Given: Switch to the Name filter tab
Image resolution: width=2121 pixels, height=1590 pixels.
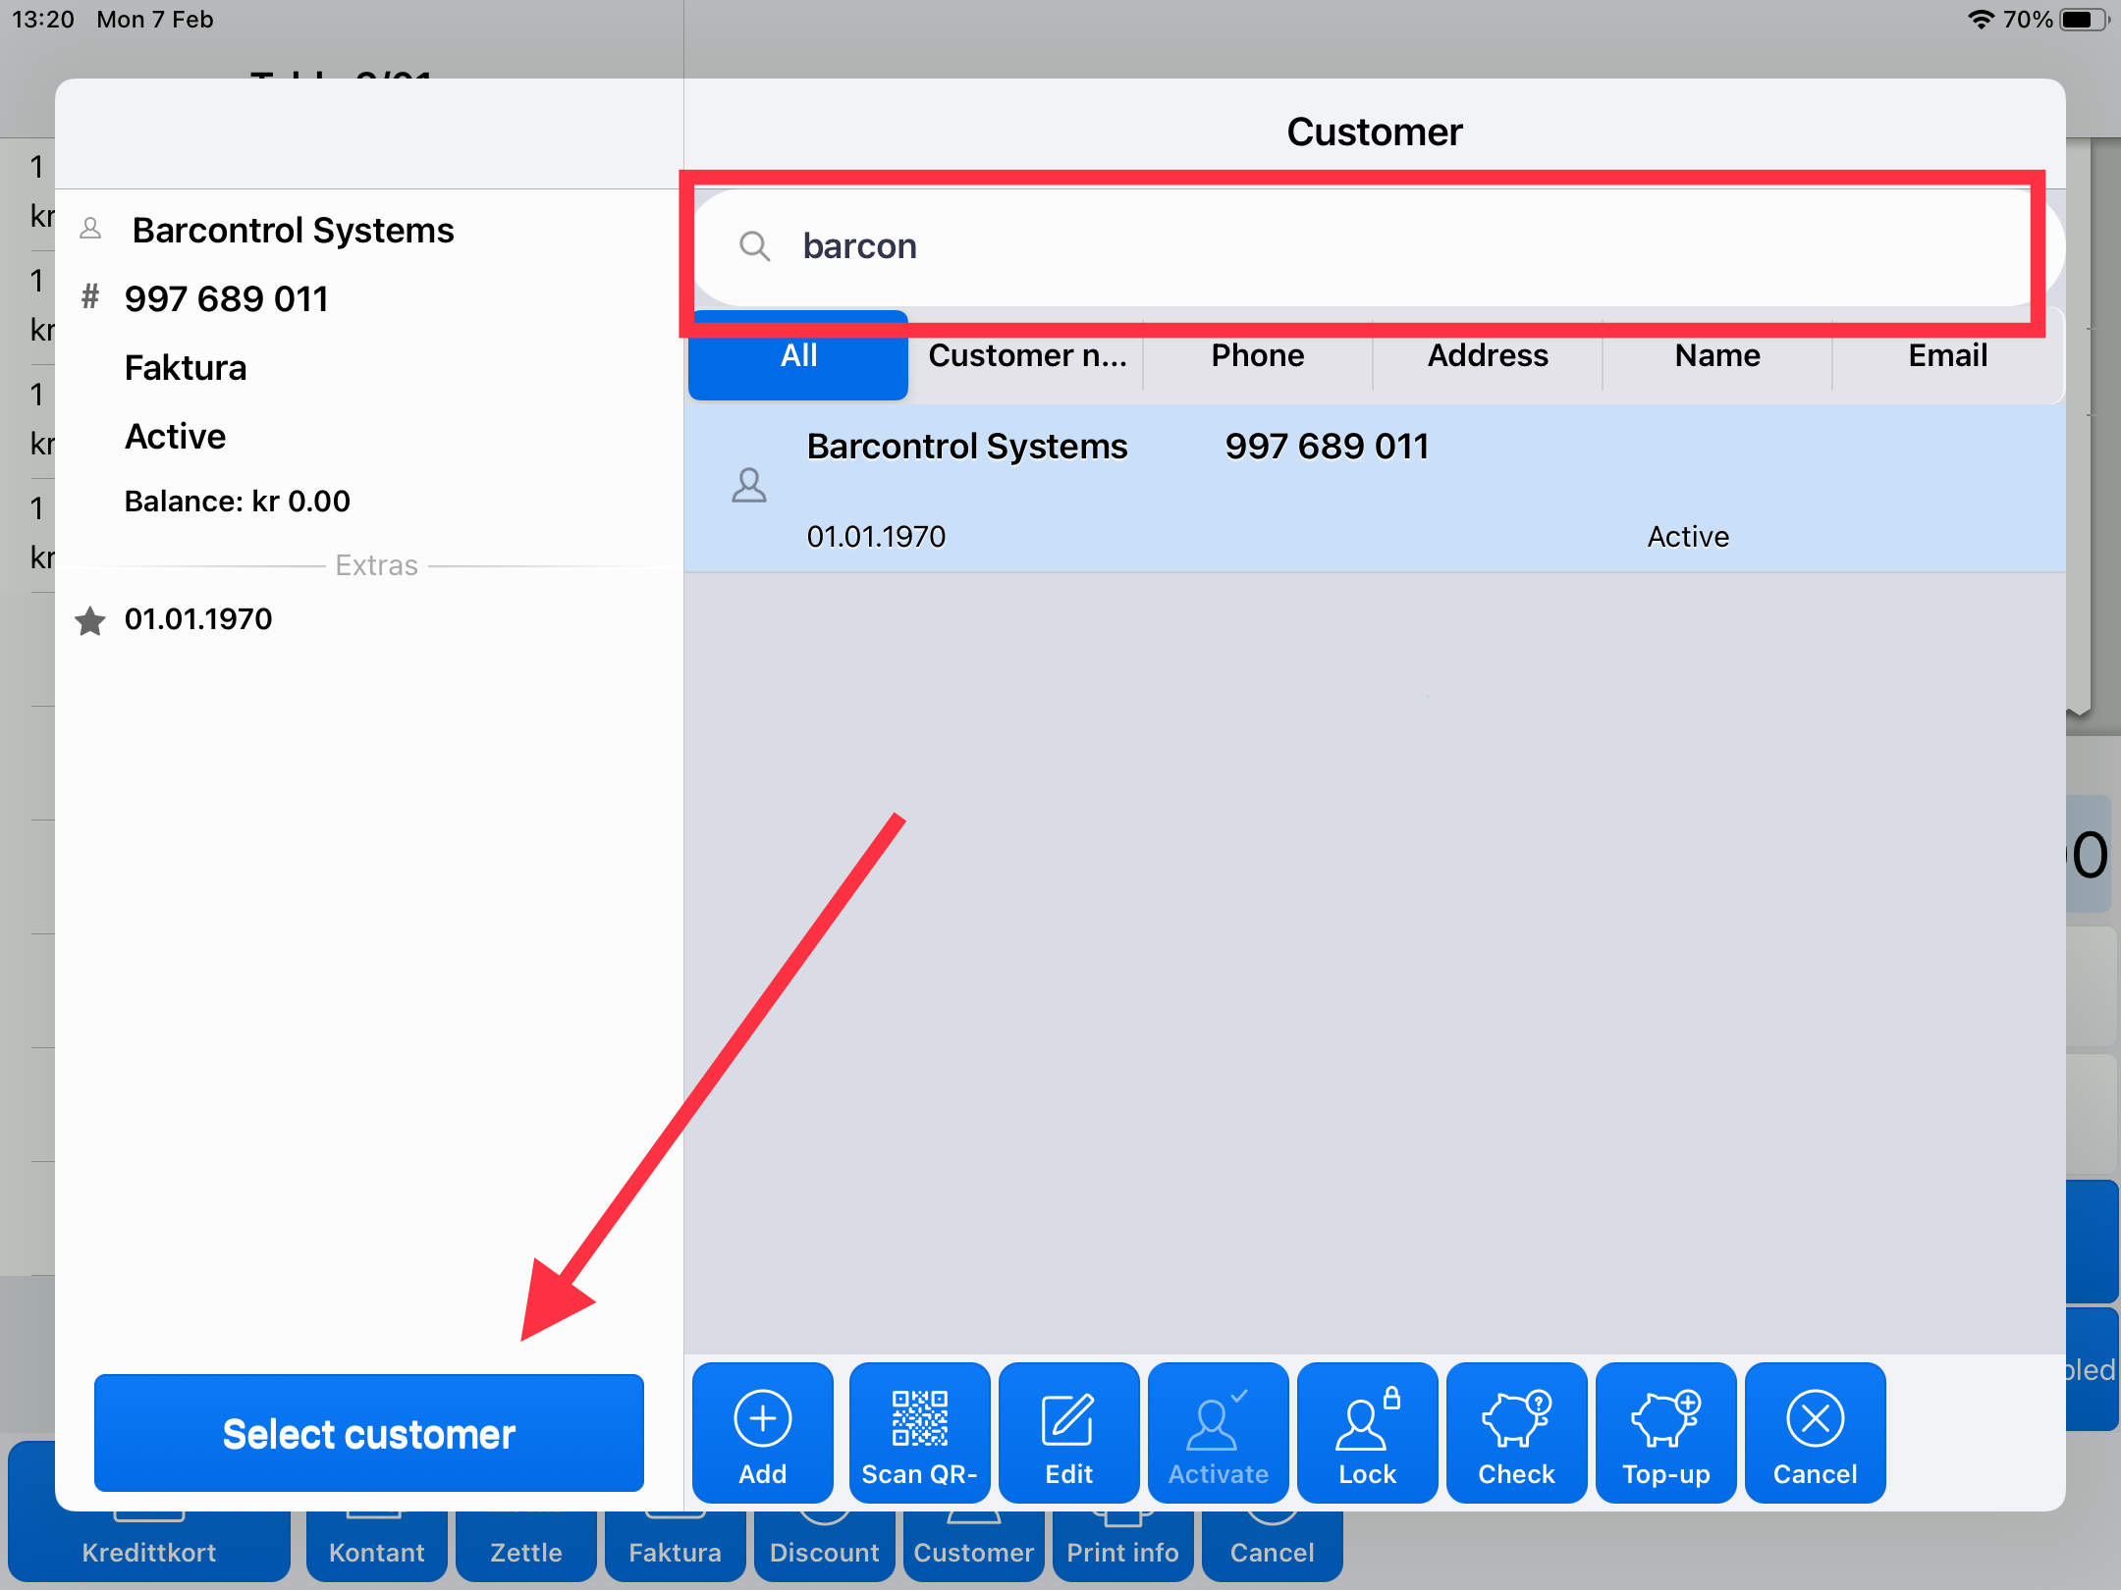Looking at the screenshot, I should pos(1716,355).
